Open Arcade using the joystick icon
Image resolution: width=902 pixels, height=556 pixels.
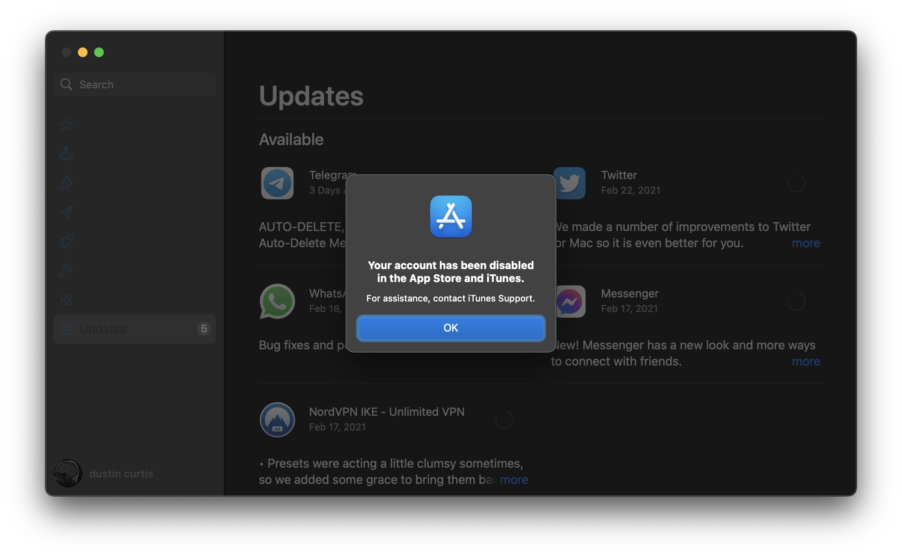point(66,154)
